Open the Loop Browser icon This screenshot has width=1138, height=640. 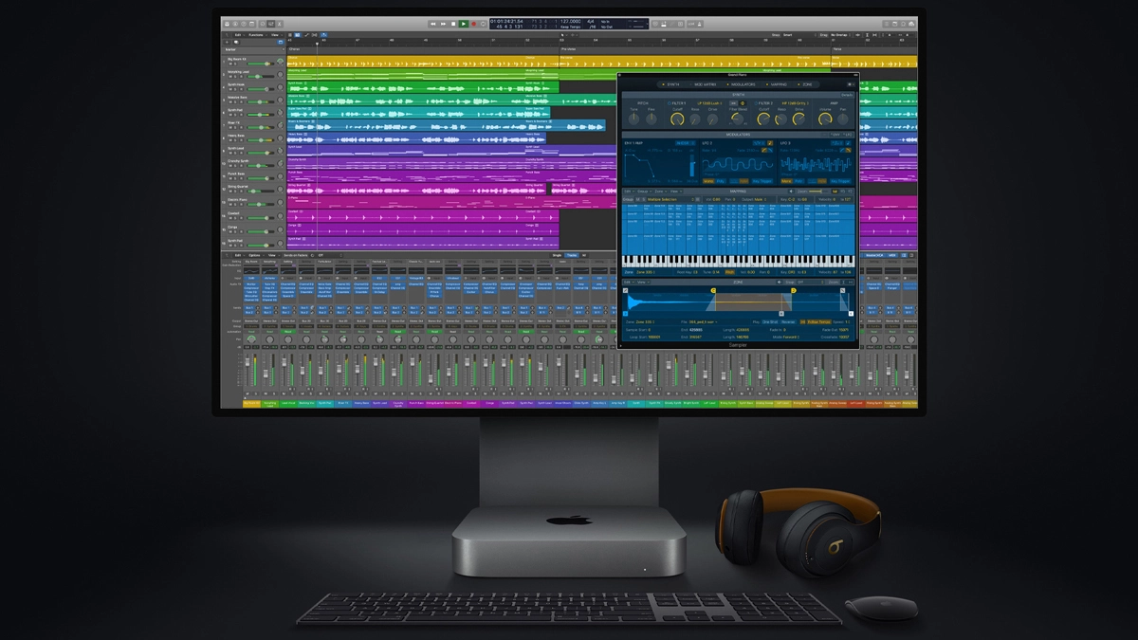coord(903,24)
